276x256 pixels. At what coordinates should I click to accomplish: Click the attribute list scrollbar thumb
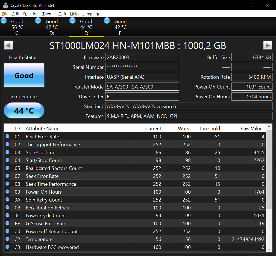269,169
